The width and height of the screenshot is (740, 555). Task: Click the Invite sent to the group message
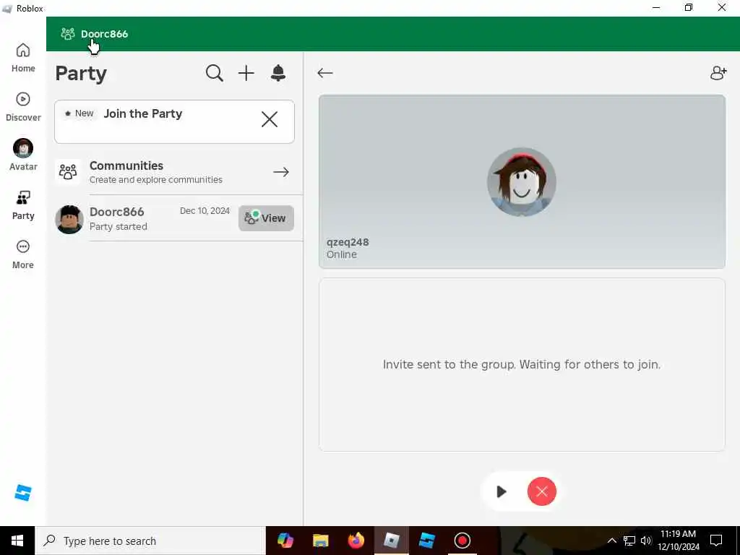tap(522, 364)
